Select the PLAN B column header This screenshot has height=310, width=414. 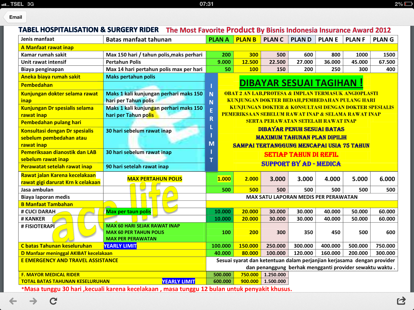247,40
